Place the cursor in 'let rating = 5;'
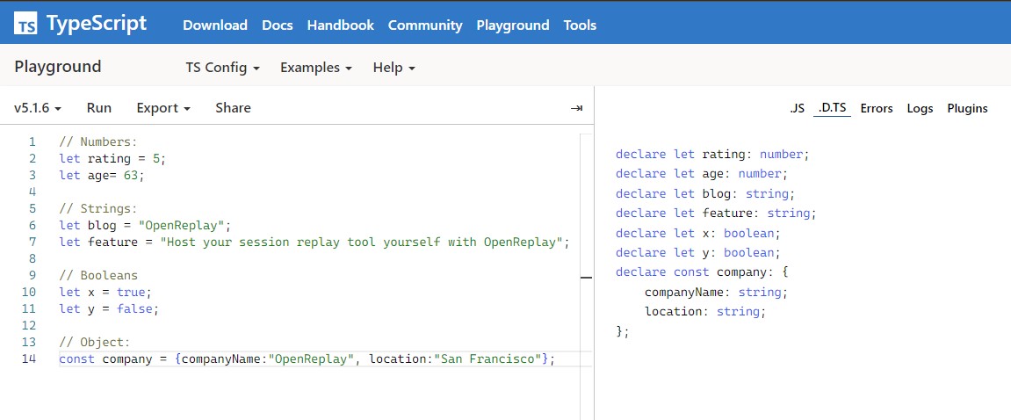 click(112, 158)
